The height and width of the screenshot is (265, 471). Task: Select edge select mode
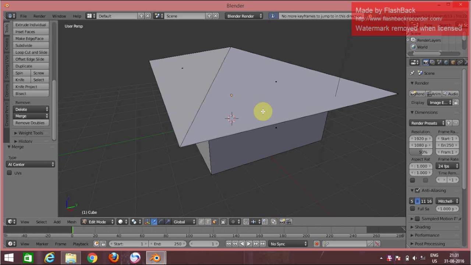(208, 222)
